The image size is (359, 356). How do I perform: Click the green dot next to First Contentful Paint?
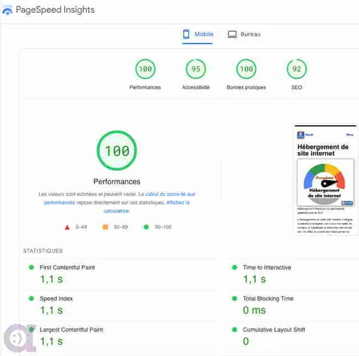[x=31, y=267]
